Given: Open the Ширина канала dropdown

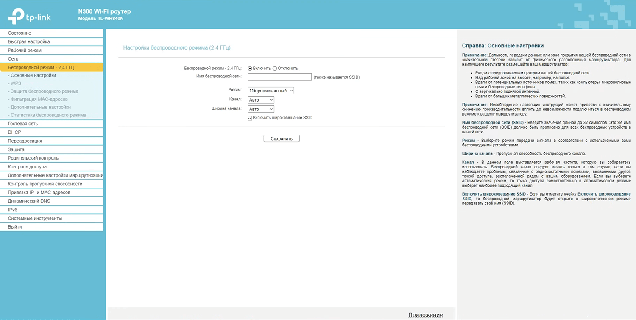Looking at the screenshot, I should click(x=261, y=109).
